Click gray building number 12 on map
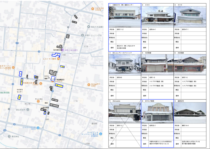The height and width of the screenshot is (149, 210). click(68, 36)
